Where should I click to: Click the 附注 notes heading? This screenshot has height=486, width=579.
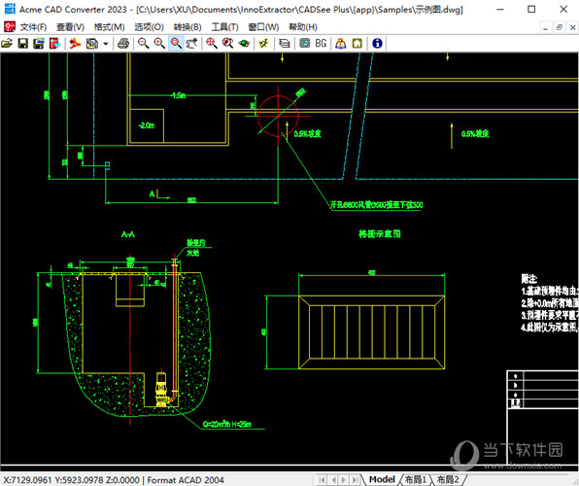(x=529, y=279)
